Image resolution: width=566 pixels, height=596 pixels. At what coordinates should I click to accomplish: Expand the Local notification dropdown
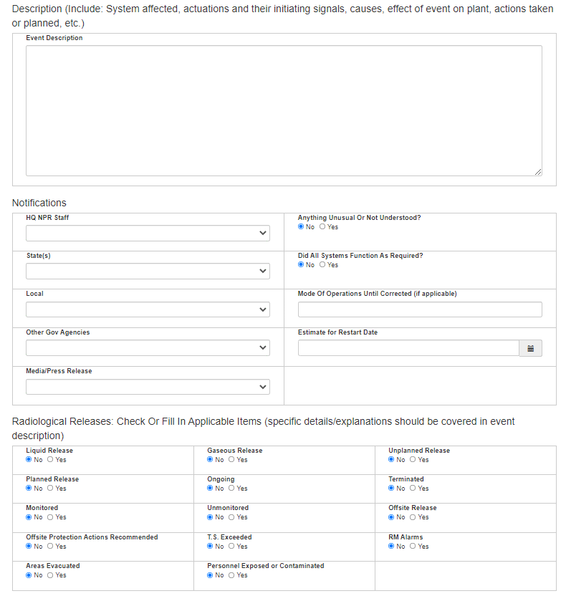coord(148,309)
